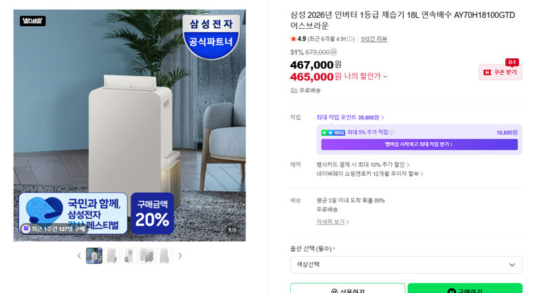The height and width of the screenshot is (293, 550).
Task: Click the rating info icon beside 4.91
Action: [x=350, y=39]
